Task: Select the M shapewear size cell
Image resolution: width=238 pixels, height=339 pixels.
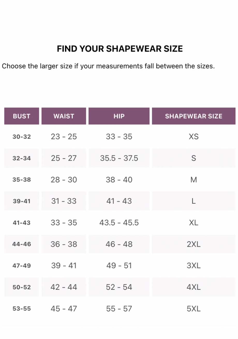Action: [194, 180]
